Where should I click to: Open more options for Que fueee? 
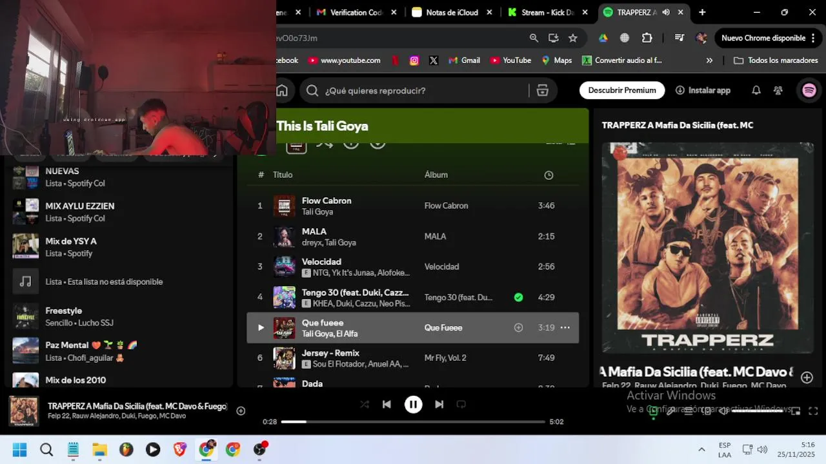pyautogui.click(x=565, y=327)
